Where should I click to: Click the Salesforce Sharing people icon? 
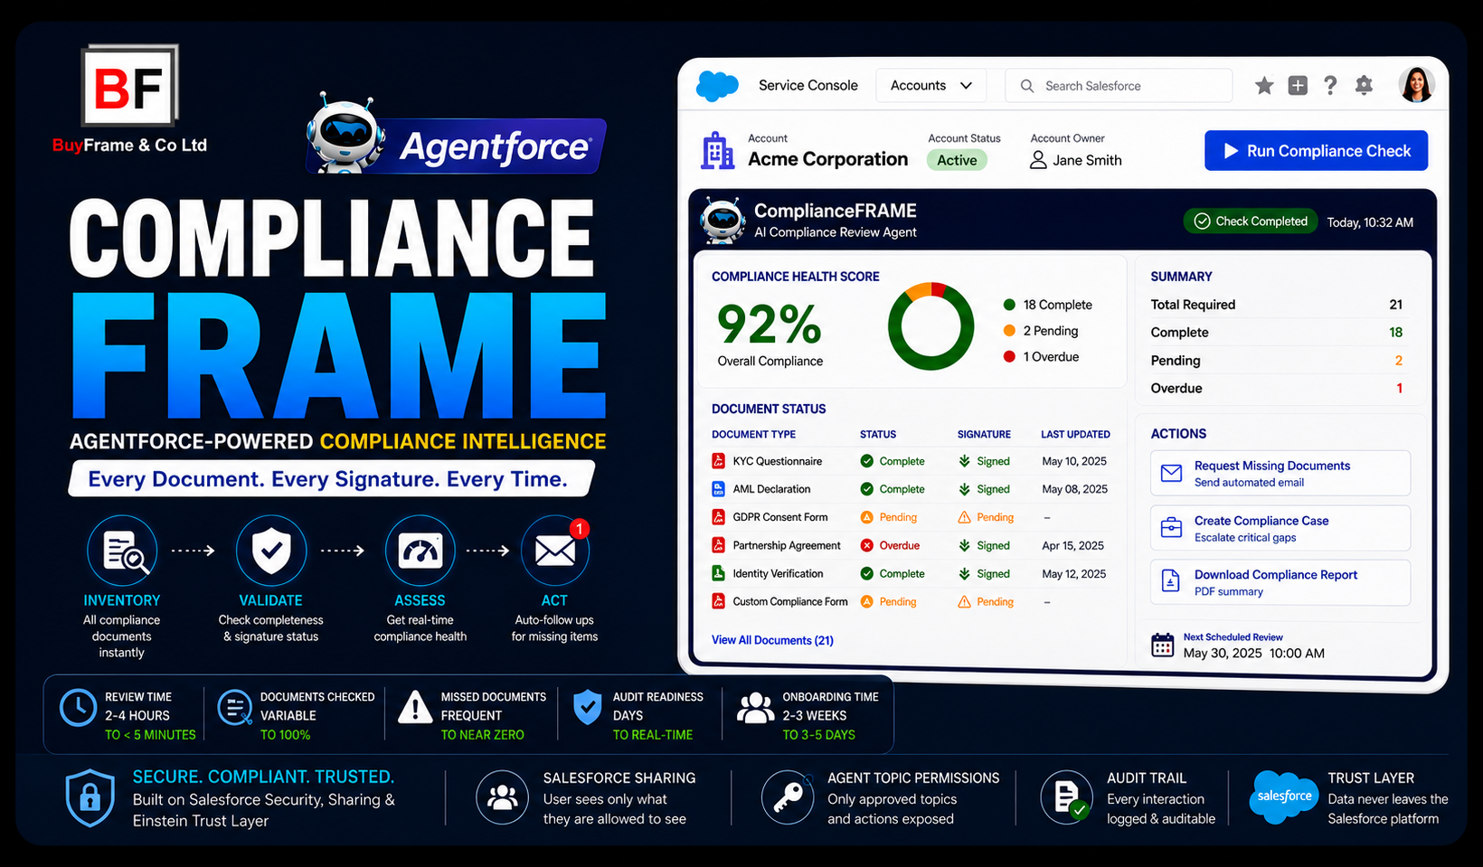(x=502, y=797)
